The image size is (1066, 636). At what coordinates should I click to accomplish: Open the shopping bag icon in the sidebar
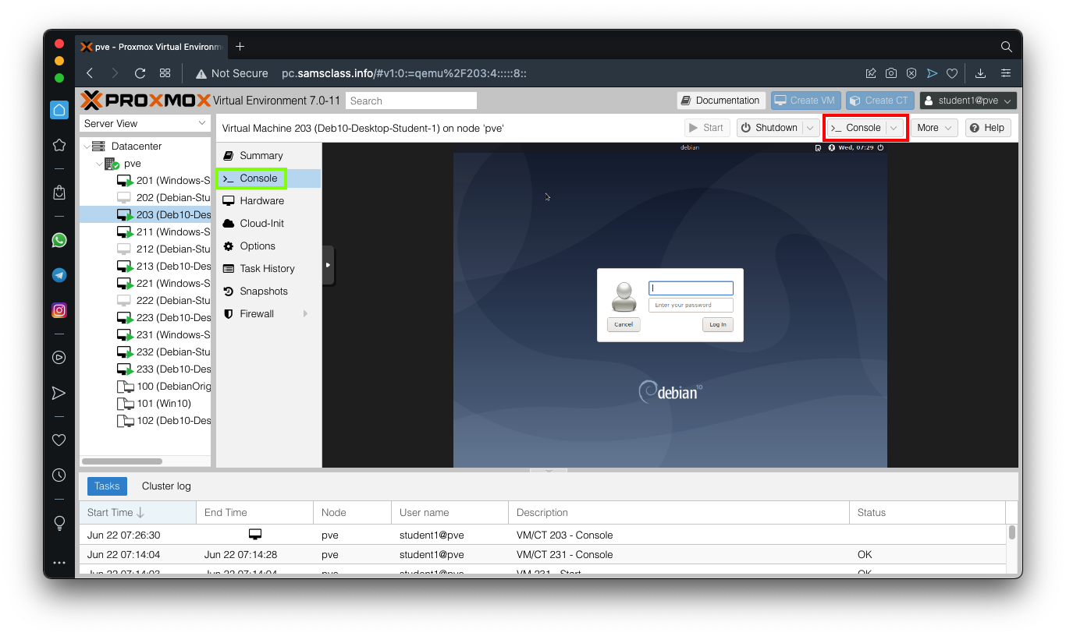point(59,192)
